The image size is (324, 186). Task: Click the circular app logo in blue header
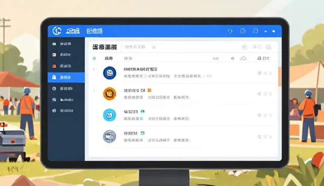57,31
